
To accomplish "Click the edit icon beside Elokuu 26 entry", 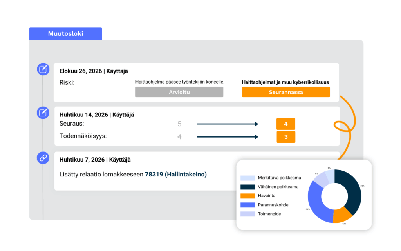I will click(43, 69).
